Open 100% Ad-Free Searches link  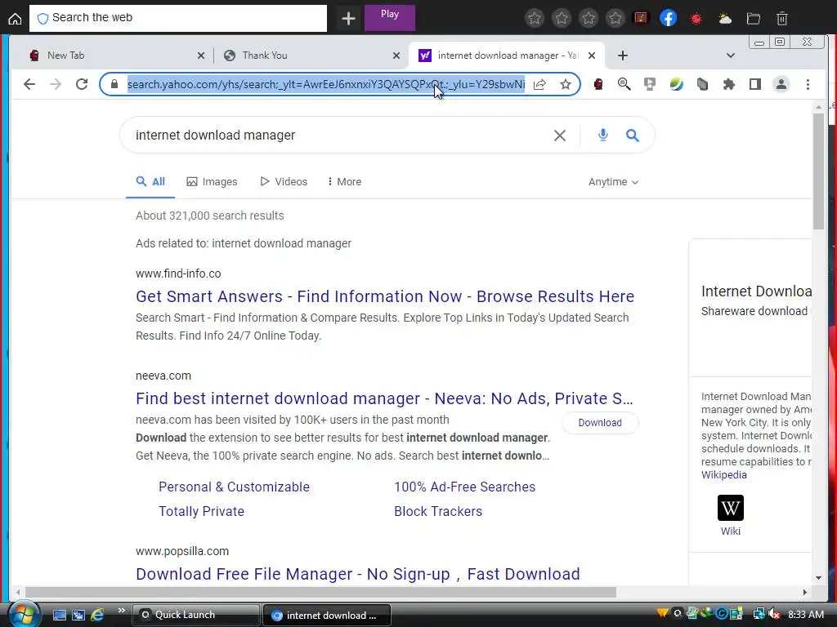(464, 487)
